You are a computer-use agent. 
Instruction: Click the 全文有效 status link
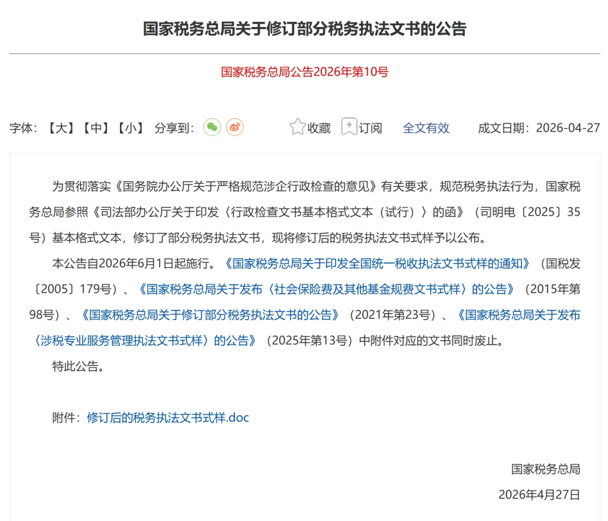426,128
